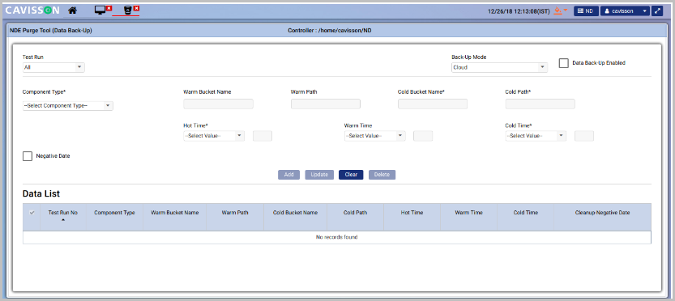
Task: Expand the orange theme dropdown arrow
Action: [566, 10]
